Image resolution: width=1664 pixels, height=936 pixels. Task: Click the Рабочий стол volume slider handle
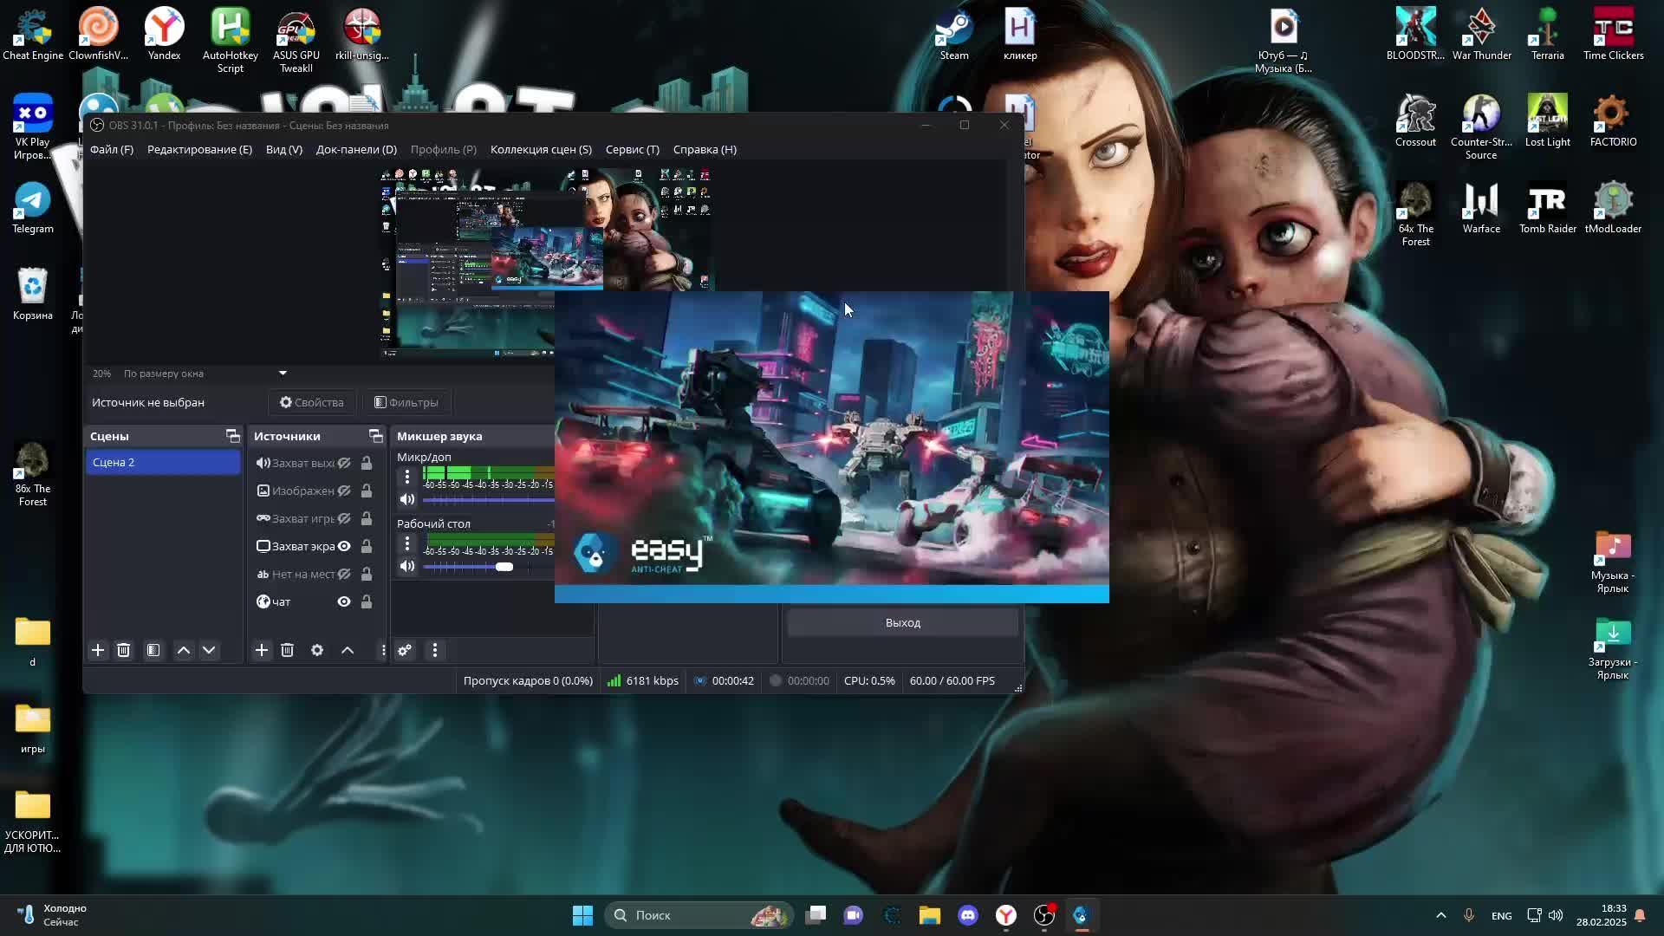(x=504, y=567)
